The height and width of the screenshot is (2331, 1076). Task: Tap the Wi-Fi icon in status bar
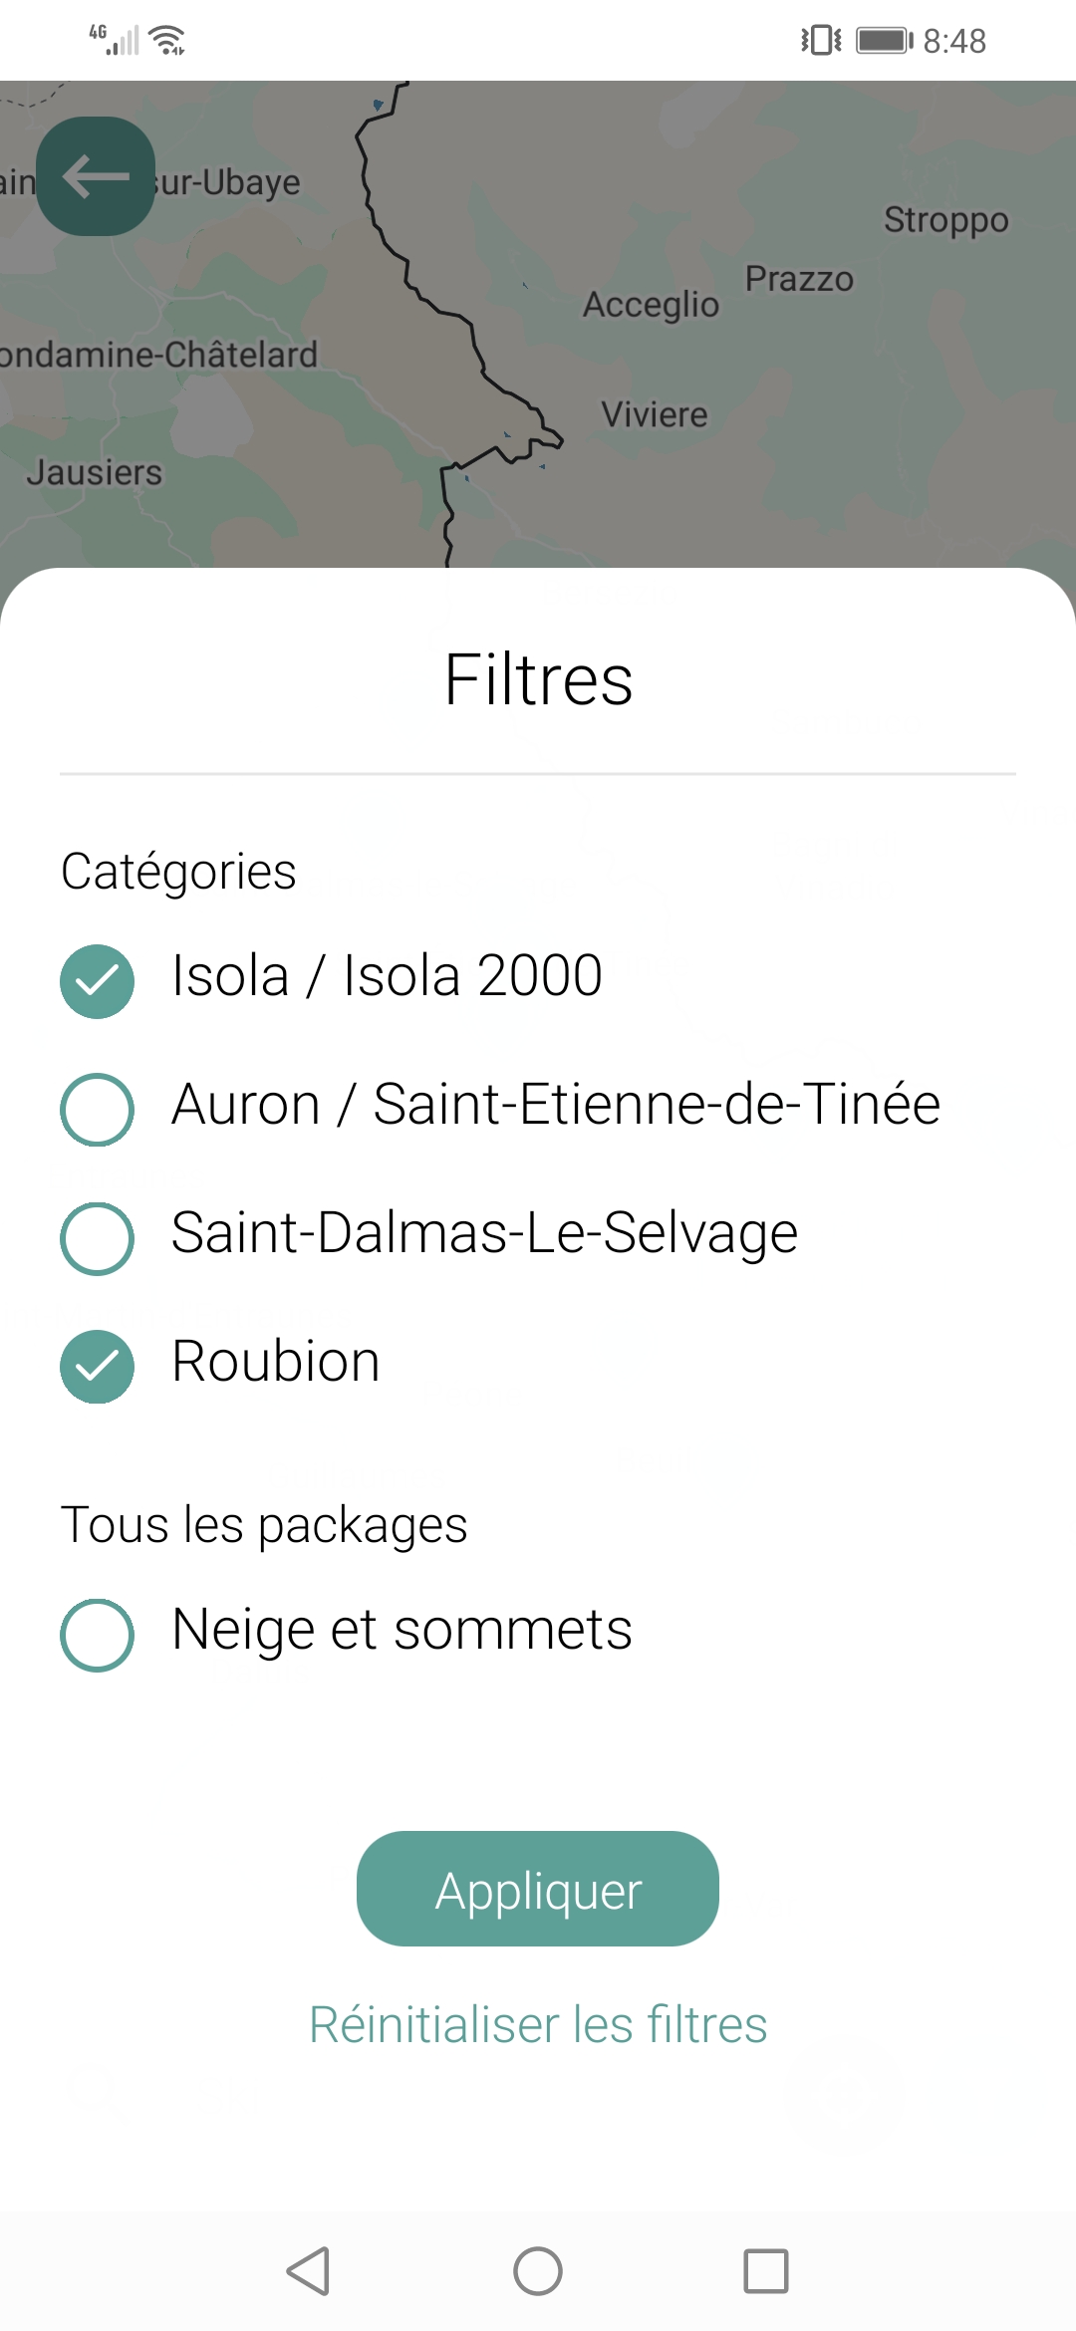[x=167, y=41]
